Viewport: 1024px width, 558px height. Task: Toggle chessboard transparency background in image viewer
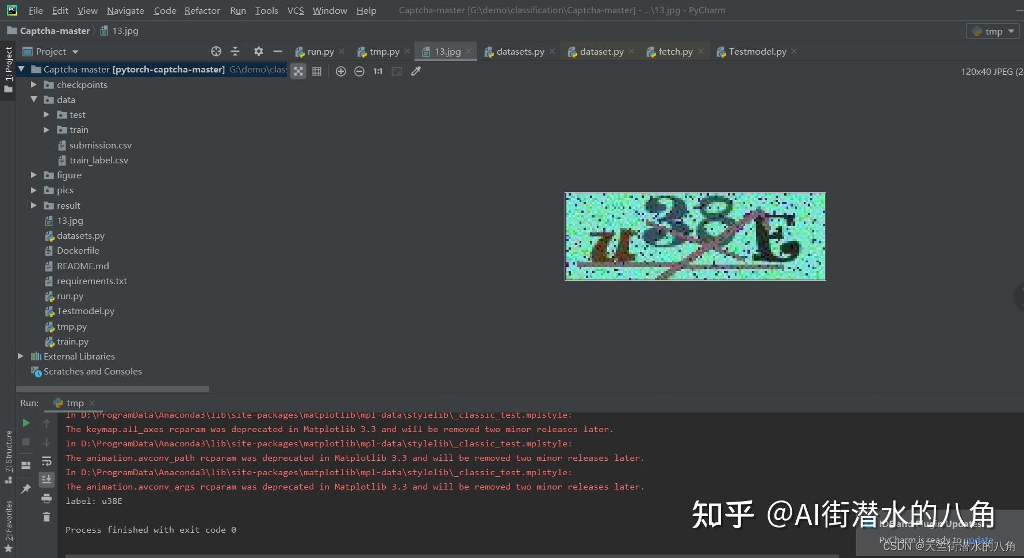[x=298, y=71]
